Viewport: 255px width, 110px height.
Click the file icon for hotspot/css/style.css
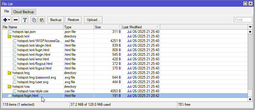[14, 91]
